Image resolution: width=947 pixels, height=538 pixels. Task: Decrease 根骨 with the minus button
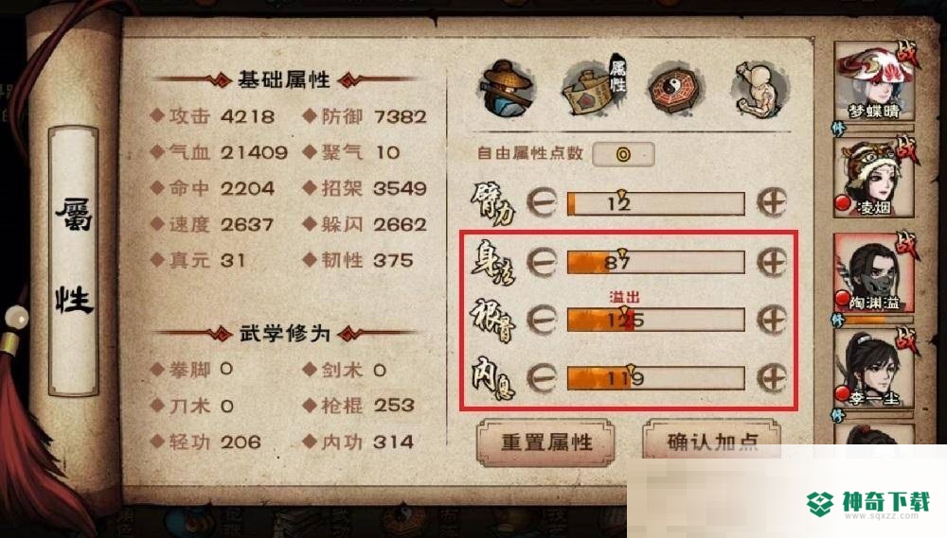click(542, 320)
